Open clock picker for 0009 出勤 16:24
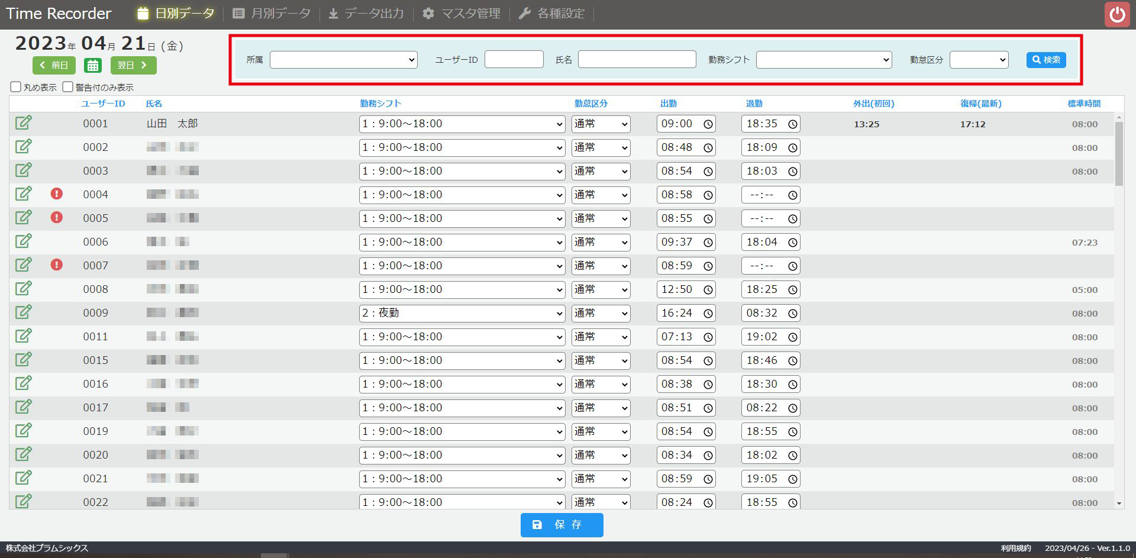The width and height of the screenshot is (1136, 558). [708, 314]
